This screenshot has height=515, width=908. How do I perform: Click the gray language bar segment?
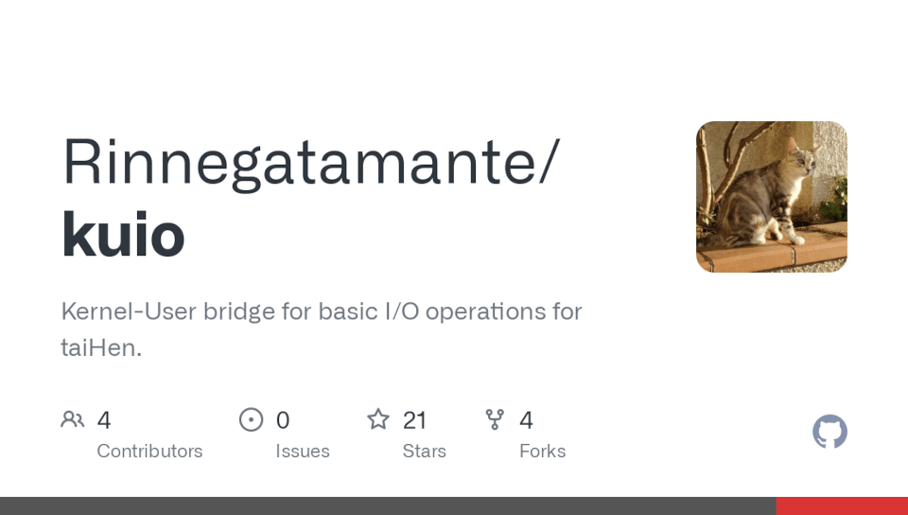click(388, 506)
